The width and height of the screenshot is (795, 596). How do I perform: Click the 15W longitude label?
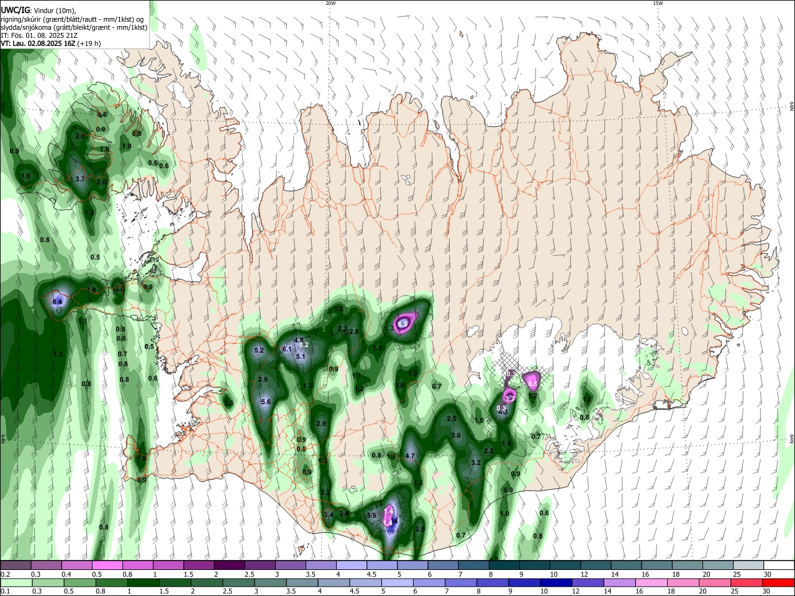[658, 3]
